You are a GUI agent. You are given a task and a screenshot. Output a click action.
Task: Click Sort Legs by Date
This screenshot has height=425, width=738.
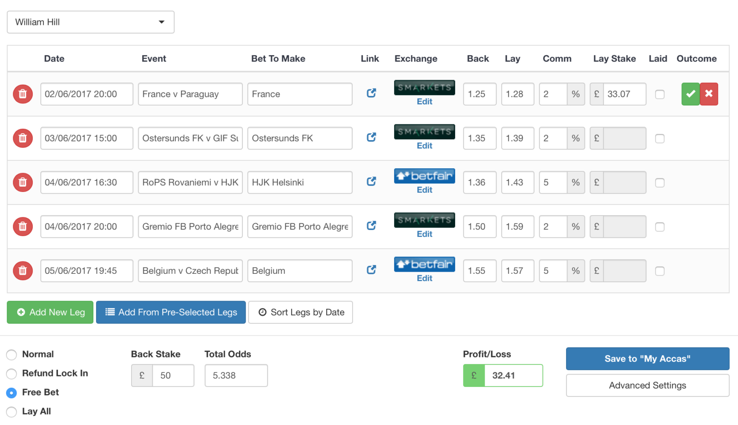(300, 312)
